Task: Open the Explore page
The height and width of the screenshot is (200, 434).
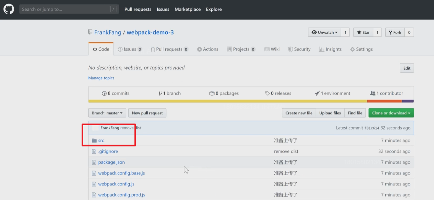Action: [214, 9]
